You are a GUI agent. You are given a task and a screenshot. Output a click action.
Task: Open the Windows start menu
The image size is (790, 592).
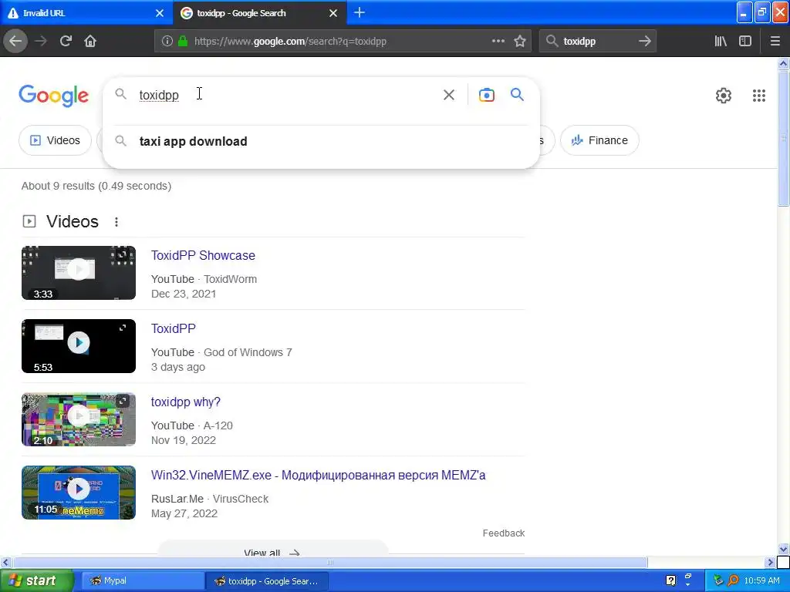pos(36,581)
